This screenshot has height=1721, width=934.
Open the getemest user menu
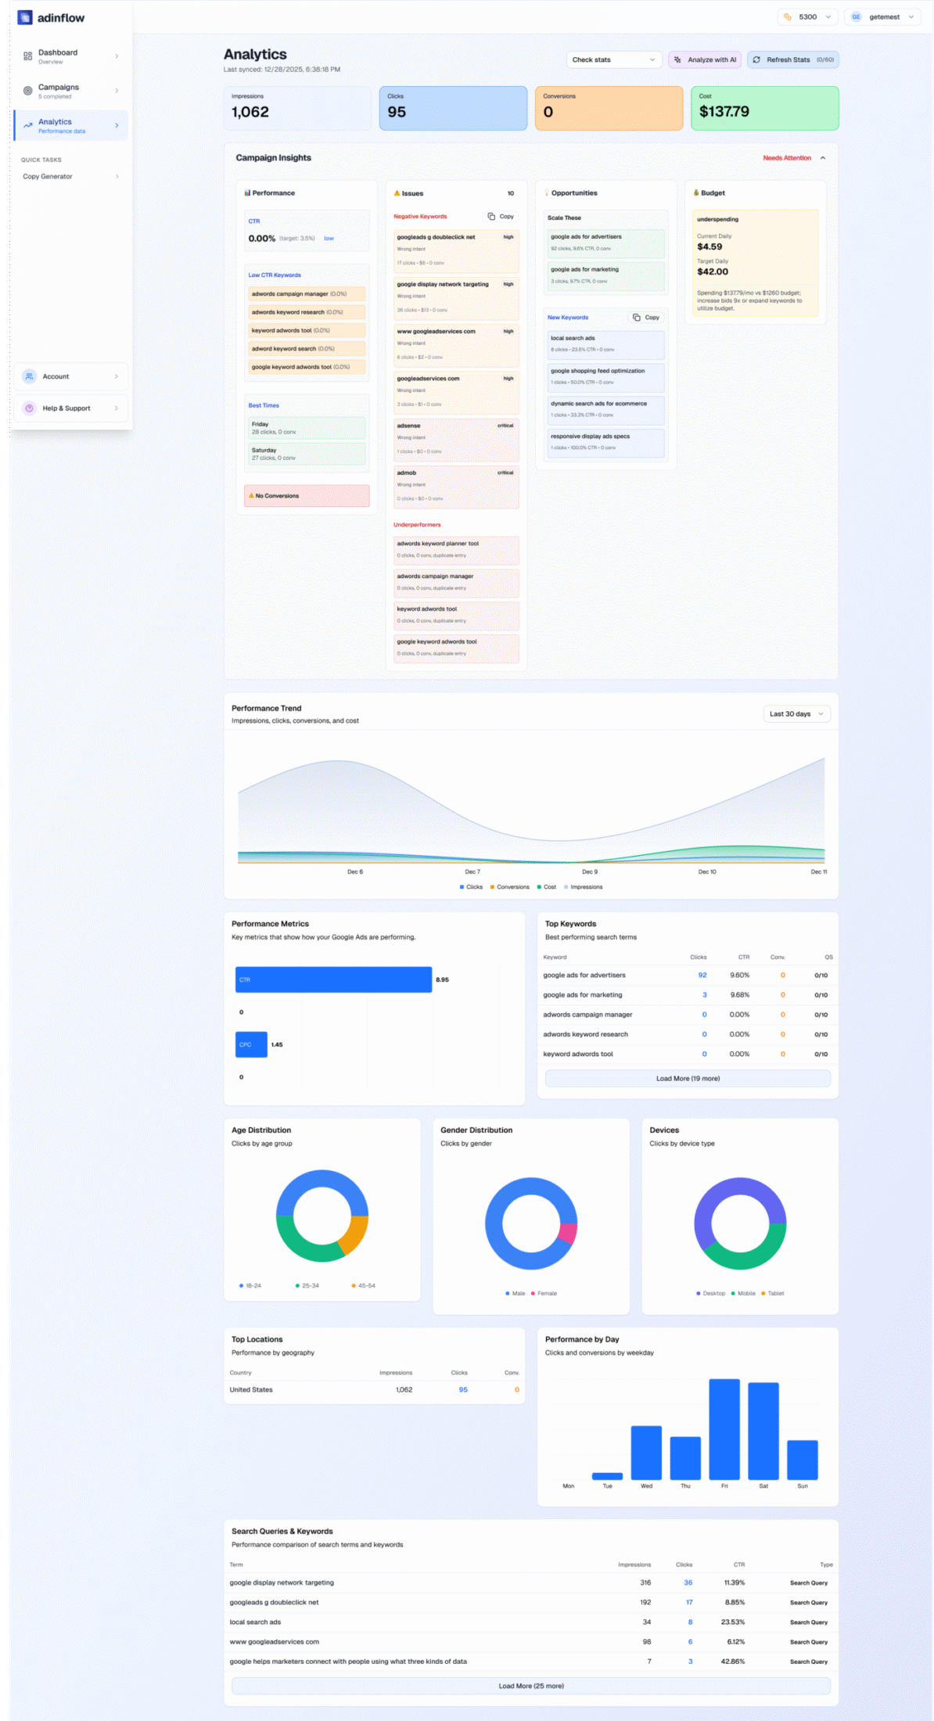tap(883, 16)
